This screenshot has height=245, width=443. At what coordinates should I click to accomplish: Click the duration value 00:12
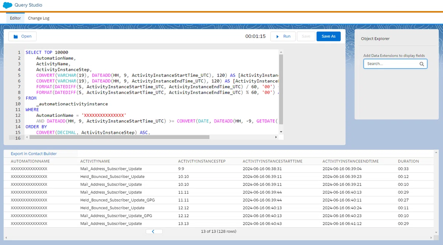[x=403, y=177]
